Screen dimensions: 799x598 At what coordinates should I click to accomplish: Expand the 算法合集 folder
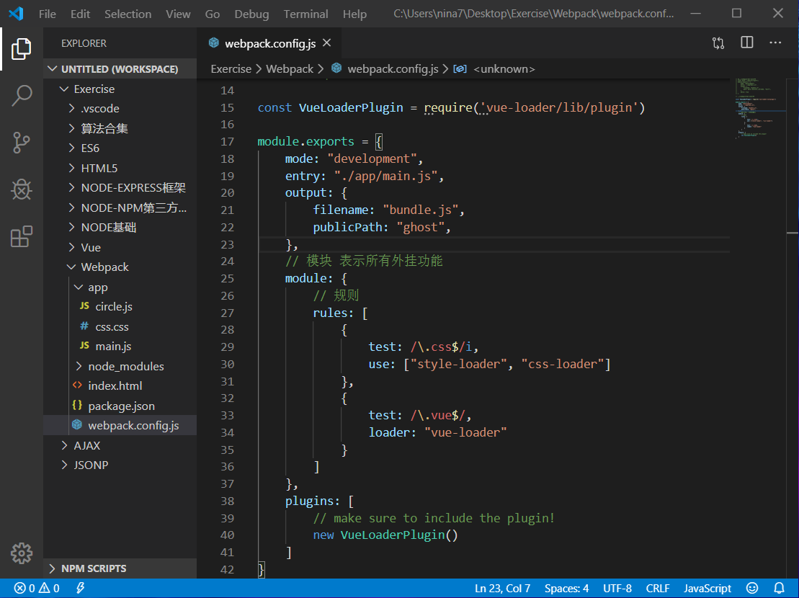pyautogui.click(x=120, y=128)
